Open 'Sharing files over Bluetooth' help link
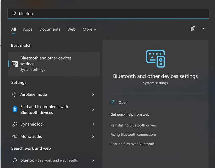 click(132, 144)
